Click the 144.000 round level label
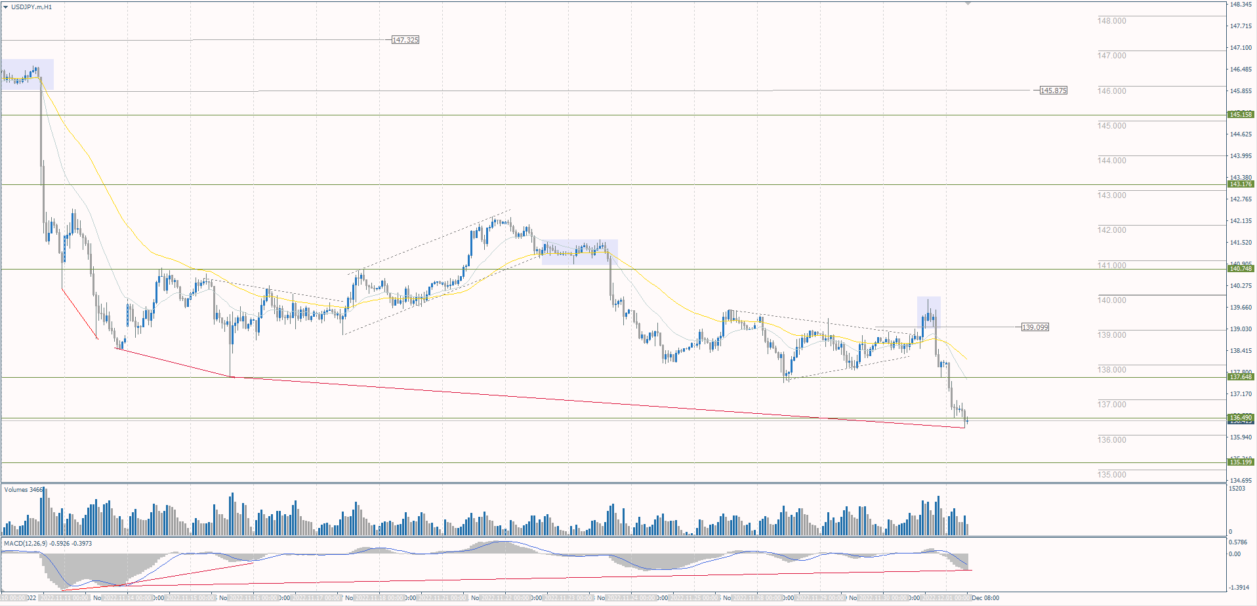This screenshot has width=1257, height=606. (x=1111, y=161)
